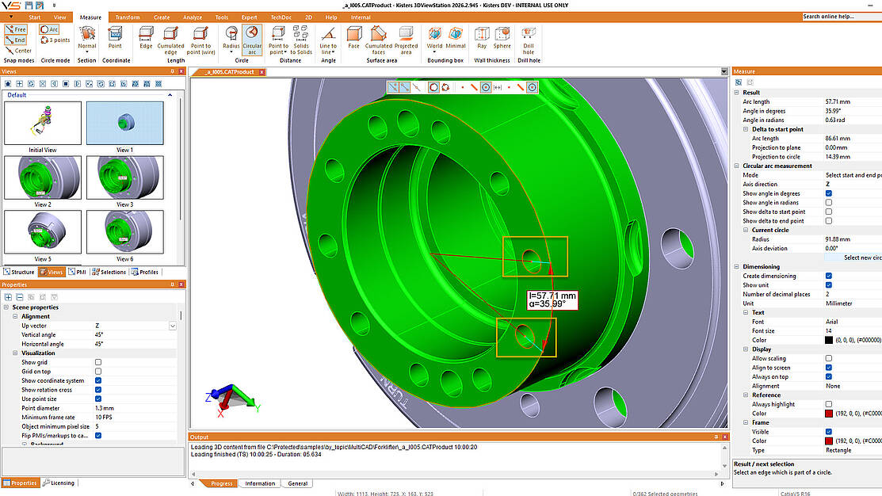Toggle Show angle in degrees checkbox

tap(829, 193)
